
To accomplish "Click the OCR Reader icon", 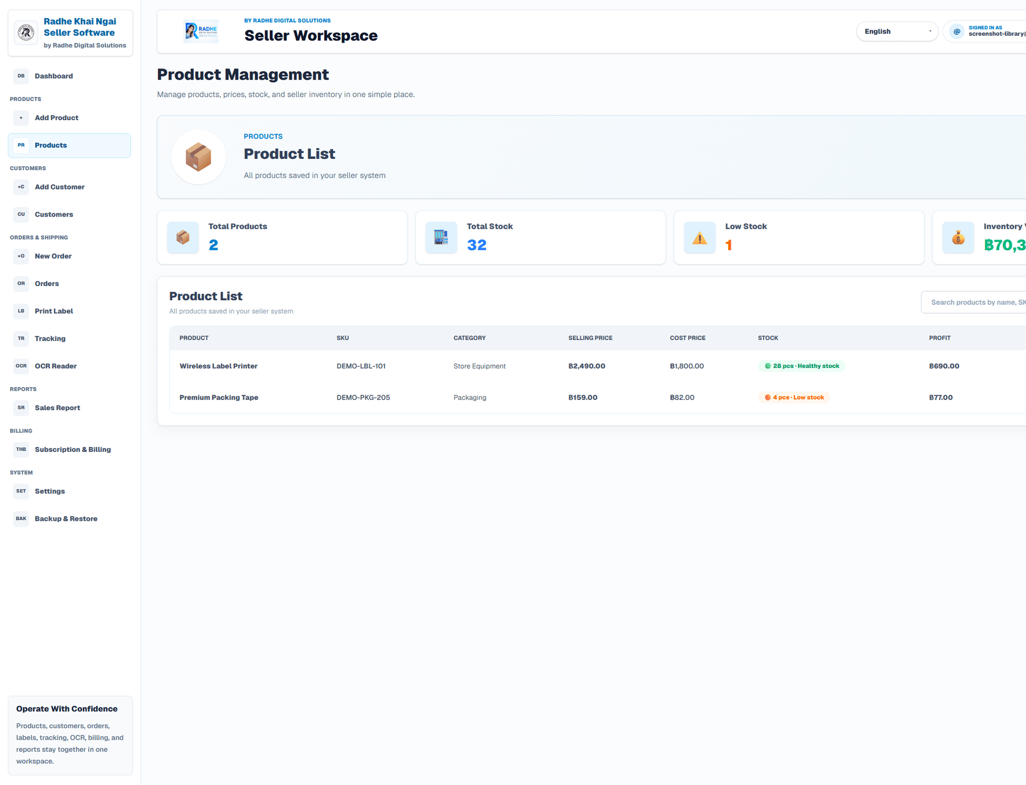I will (x=21, y=366).
